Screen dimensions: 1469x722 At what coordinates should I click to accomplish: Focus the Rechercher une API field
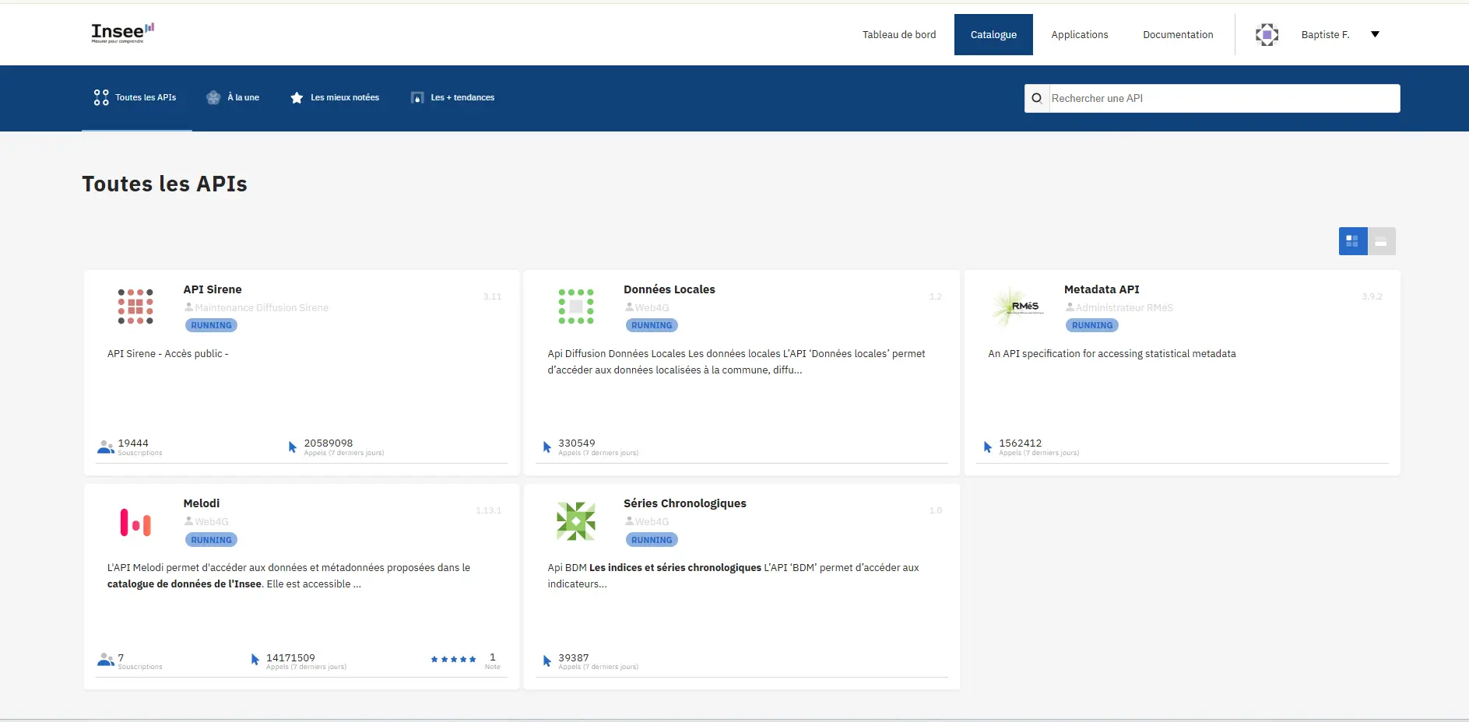[x=1225, y=98]
